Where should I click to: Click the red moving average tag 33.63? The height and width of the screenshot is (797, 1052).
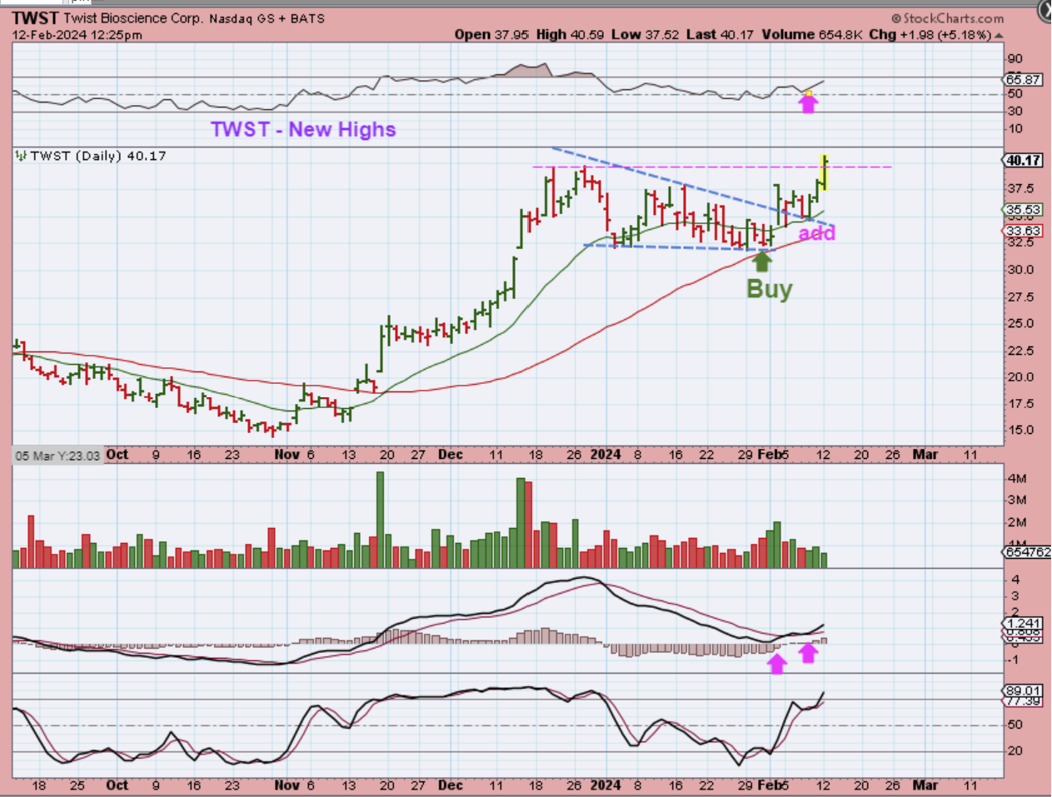1023,231
